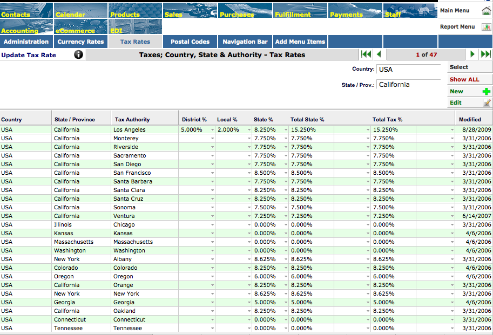Click the State / Prov. input field
Image resolution: width=493 pixels, height=335 pixels.
point(408,85)
